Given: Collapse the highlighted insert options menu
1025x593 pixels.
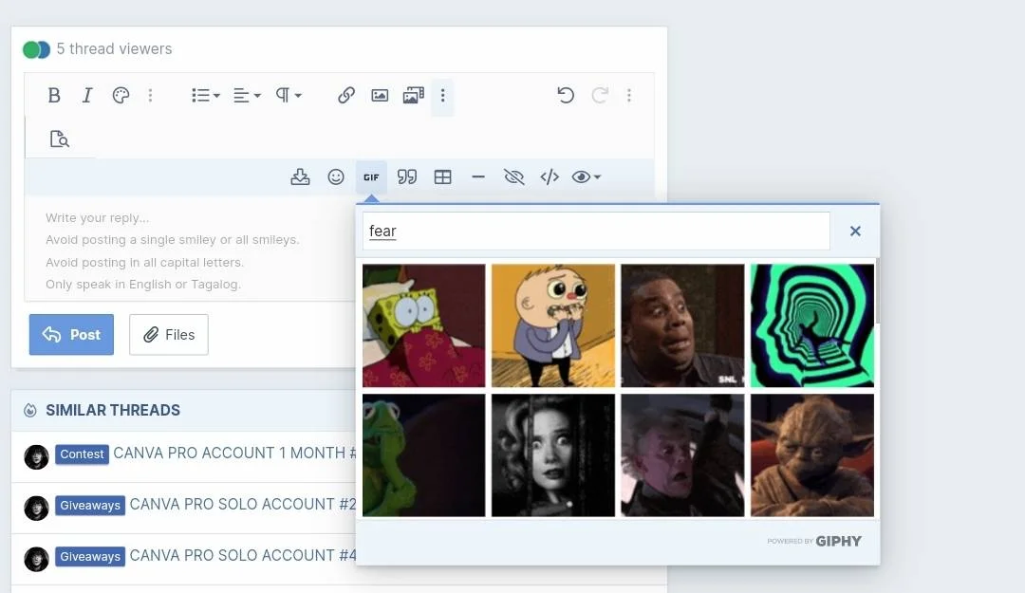Looking at the screenshot, I should (x=442, y=96).
